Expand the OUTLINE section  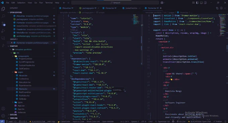(13, 115)
